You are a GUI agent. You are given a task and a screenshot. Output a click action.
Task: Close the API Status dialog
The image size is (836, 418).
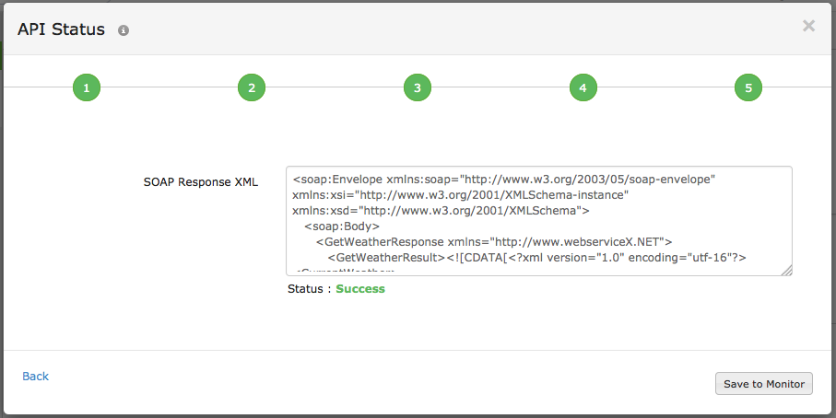click(808, 26)
